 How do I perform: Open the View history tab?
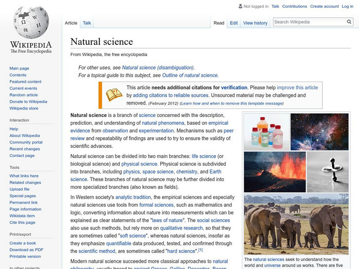255,23
